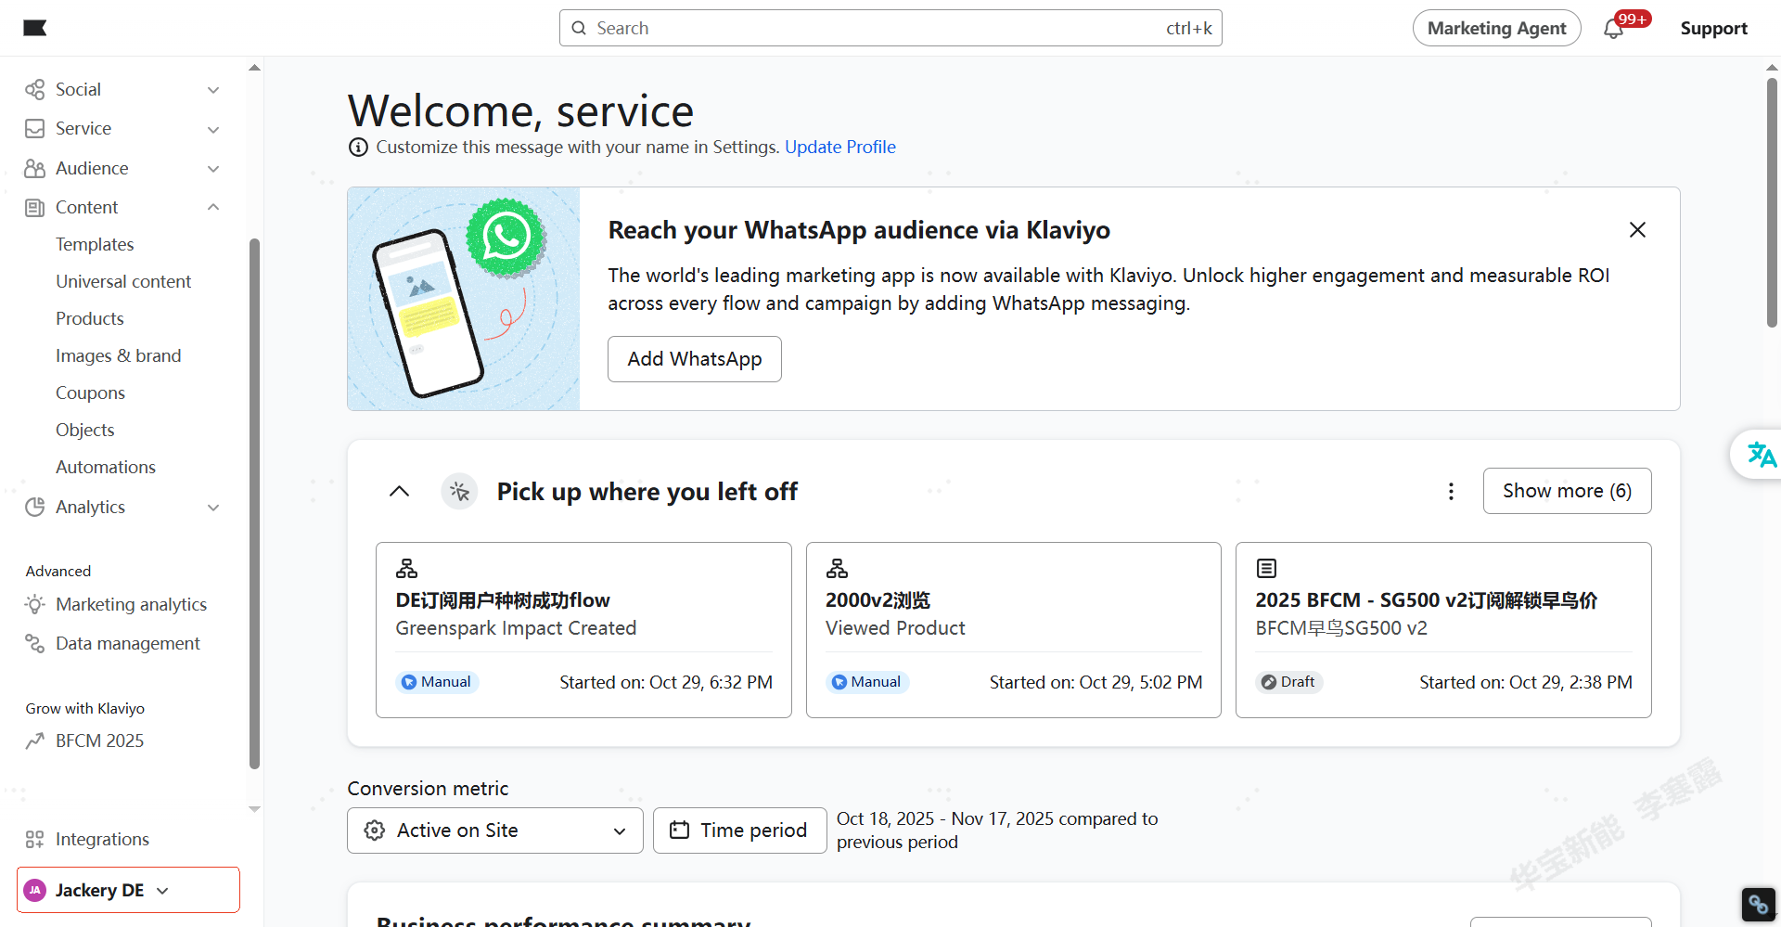Viewport: 1781px width, 927px height.
Task: Open Automations page
Action: 106,467
